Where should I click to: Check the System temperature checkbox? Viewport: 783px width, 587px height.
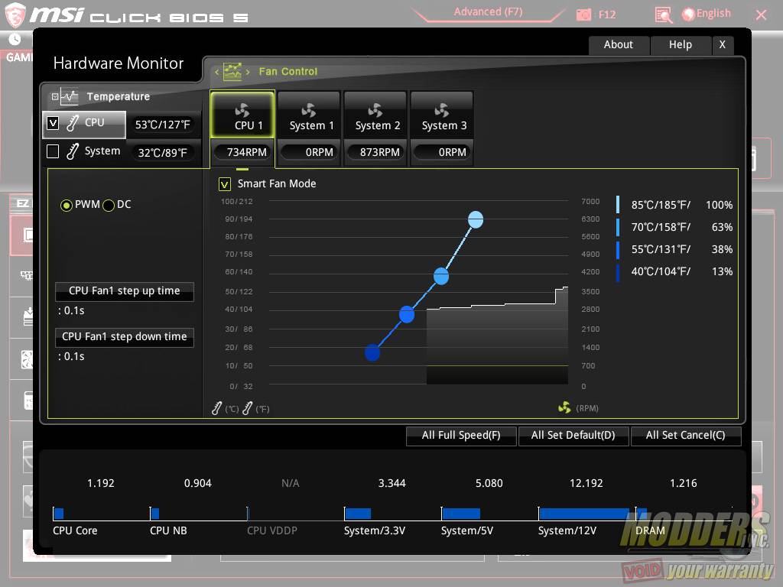pos(53,151)
